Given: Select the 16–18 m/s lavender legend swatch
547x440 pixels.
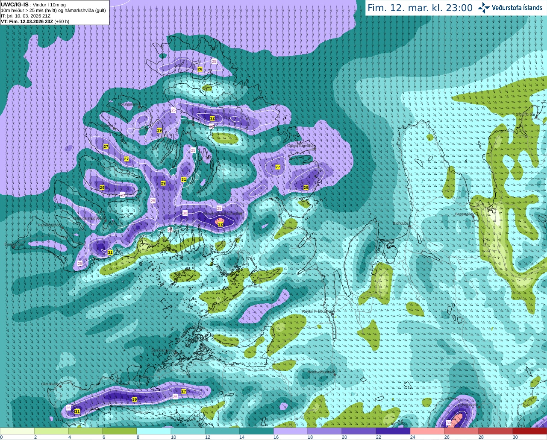Looking at the screenshot, I should click(291, 431).
